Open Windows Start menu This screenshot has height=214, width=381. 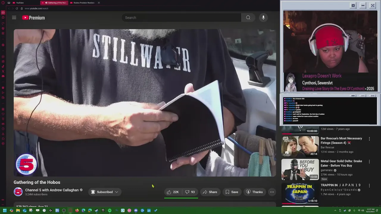[5, 210]
